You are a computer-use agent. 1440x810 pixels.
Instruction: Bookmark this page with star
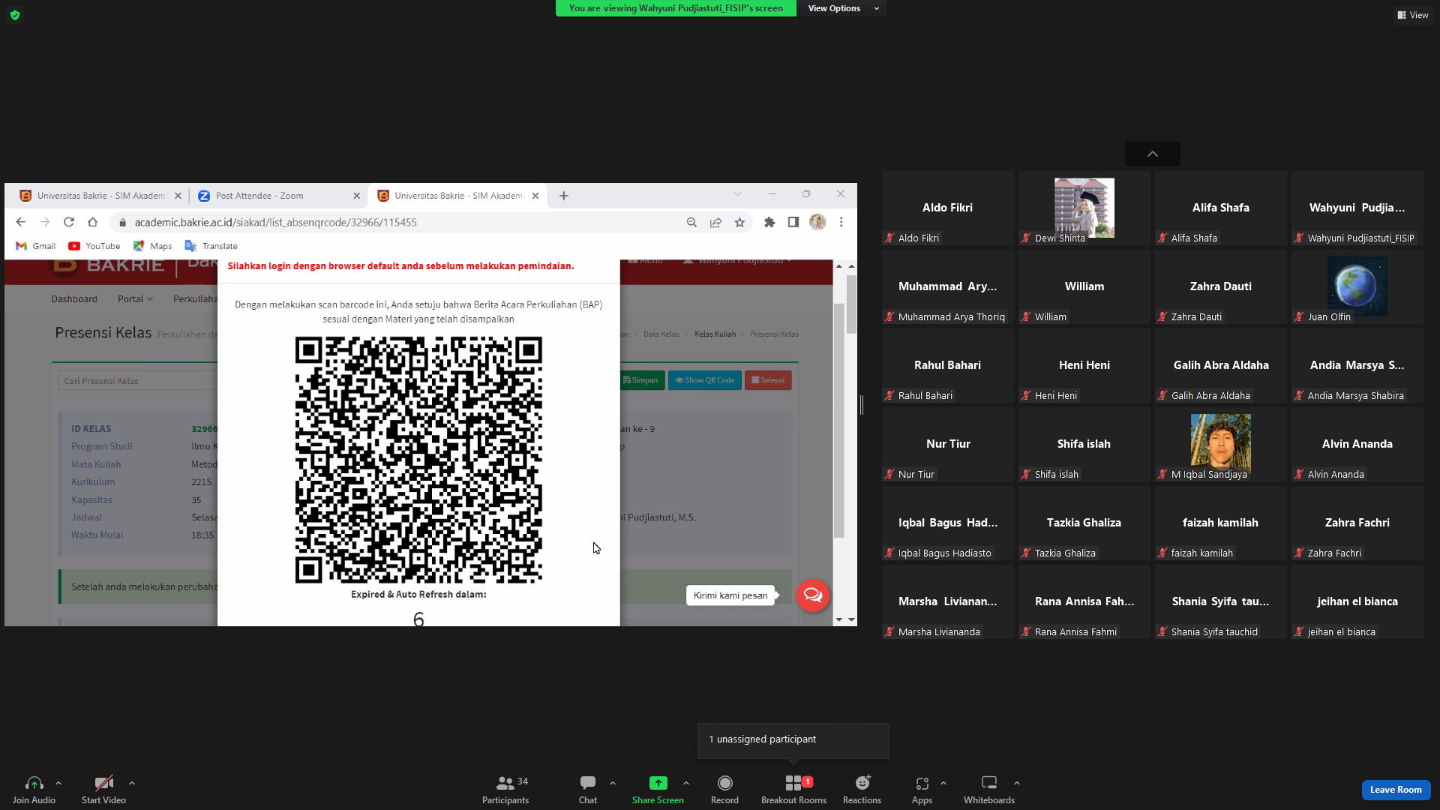pos(740,222)
